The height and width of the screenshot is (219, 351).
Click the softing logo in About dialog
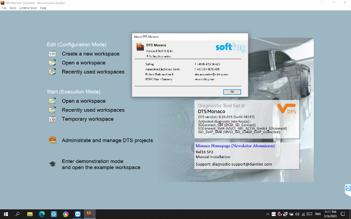pos(231,47)
